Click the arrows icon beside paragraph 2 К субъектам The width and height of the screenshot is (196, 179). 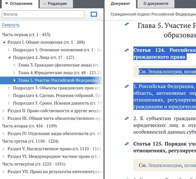[x=126, y=118]
